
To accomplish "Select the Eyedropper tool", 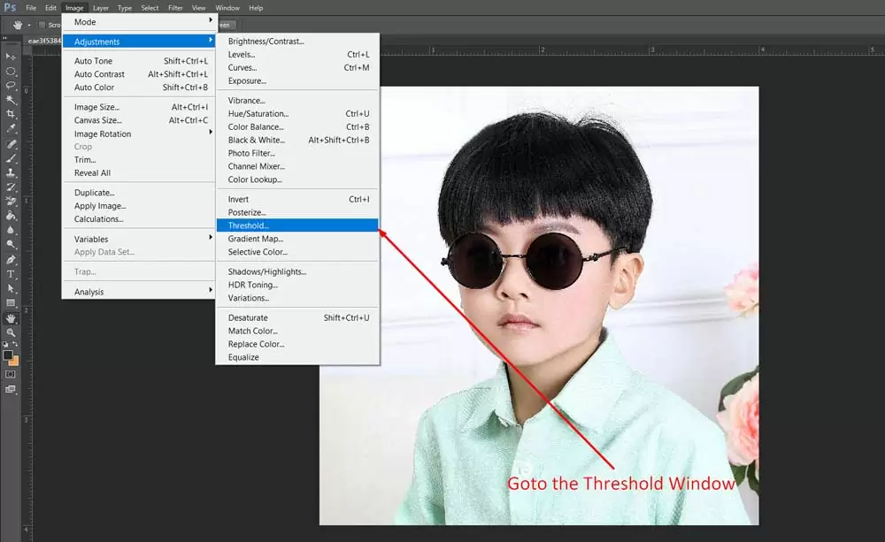I will tap(11, 128).
